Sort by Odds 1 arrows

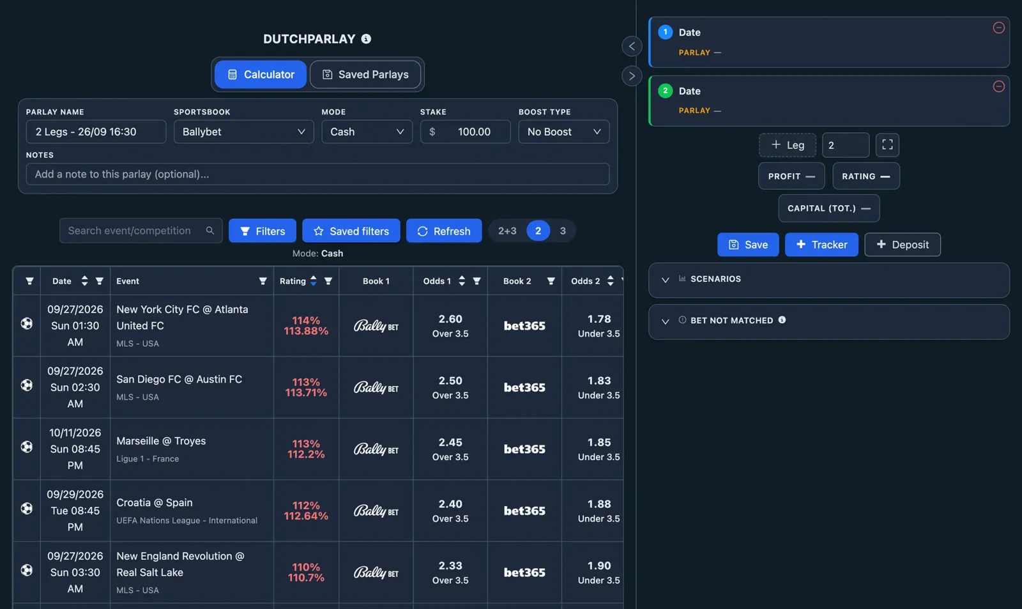(462, 281)
